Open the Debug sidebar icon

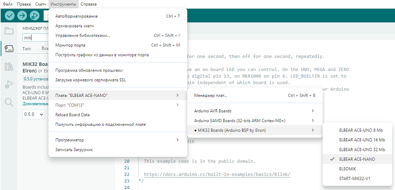click(x=9, y=84)
